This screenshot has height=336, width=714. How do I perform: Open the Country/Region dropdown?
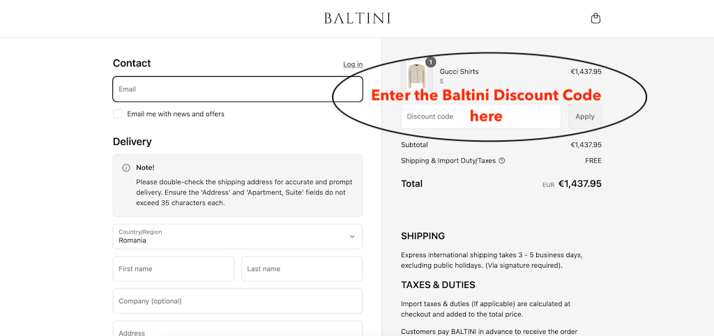tap(238, 236)
